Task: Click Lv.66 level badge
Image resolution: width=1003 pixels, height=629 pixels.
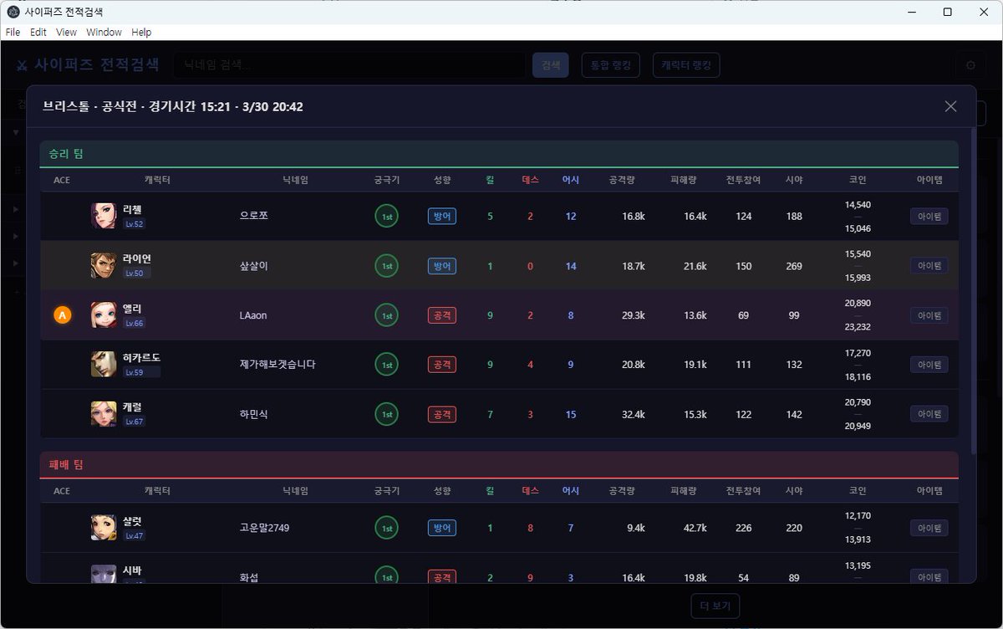Action: click(134, 323)
